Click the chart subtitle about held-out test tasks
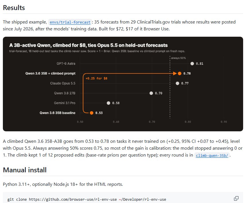The width and height of the screenshot is (246, 203). coord(97,51)
